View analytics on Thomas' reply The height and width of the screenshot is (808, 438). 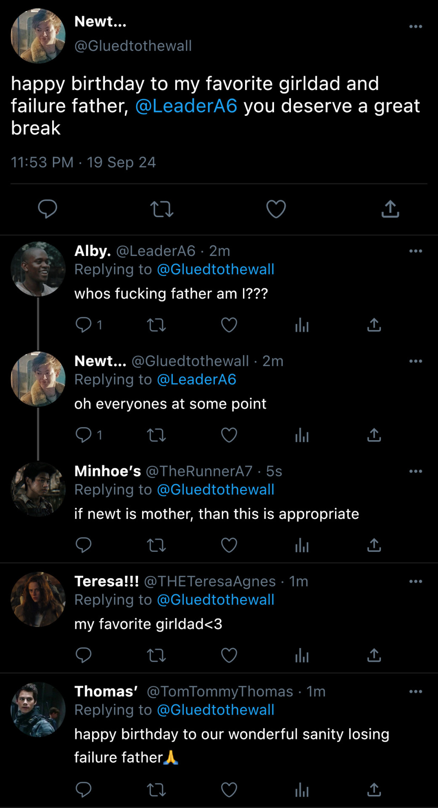coord(302,790)
